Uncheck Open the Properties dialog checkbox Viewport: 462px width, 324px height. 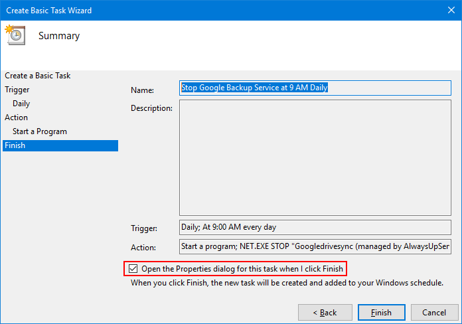tap(133, 269)
